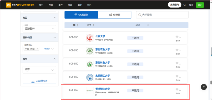Collapse the 地区 filter section

coord(55,18)
